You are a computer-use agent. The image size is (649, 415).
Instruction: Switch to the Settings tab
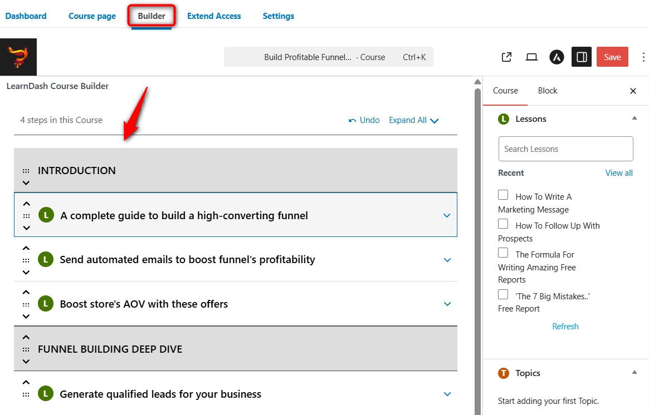pos(278,16)
